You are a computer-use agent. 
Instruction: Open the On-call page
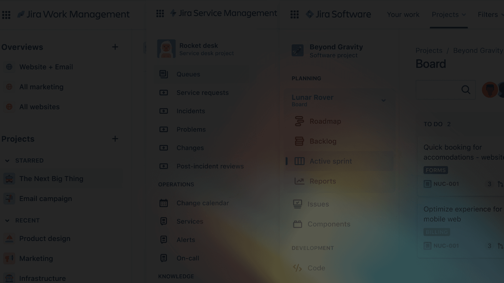(x=188, y=258)
